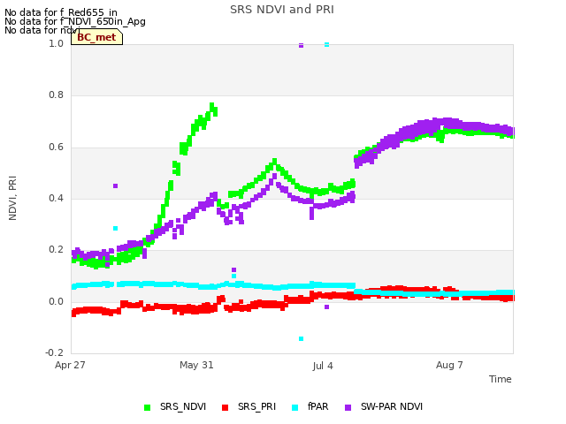This screenshot has height=424, width=566.
Task: Click the May 31 x-axis tick label
Action: [x=196, y=365]
